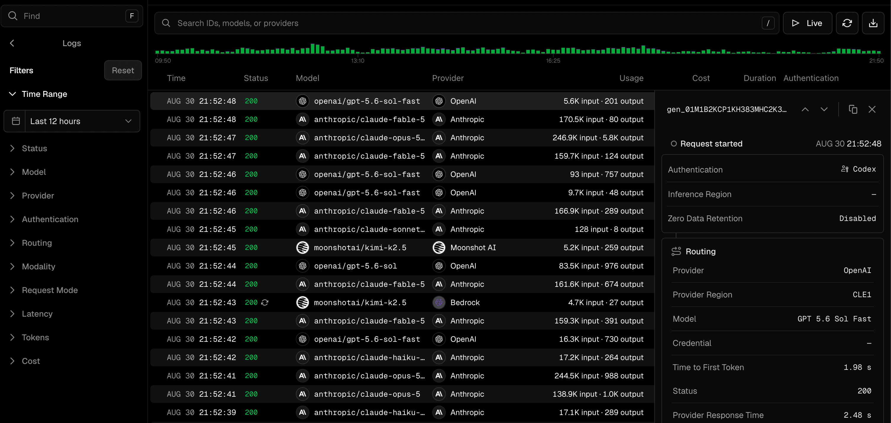Expand the Model filter
891x423 pixels.
(x=27, y=172)
